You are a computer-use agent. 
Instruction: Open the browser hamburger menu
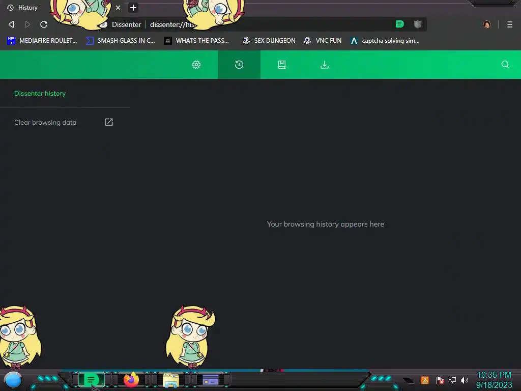(x=510, y=24)
